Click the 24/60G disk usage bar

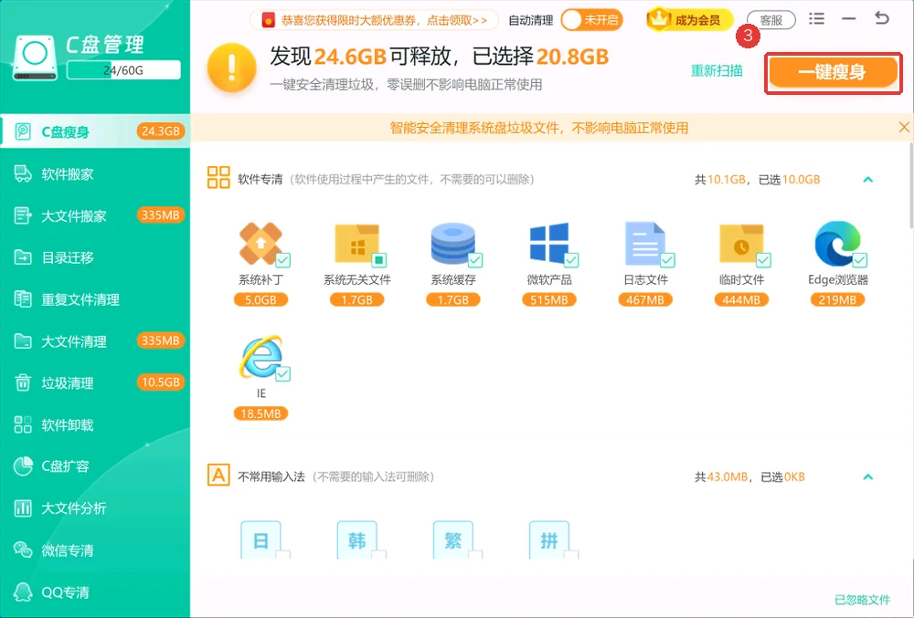(123, 69)
